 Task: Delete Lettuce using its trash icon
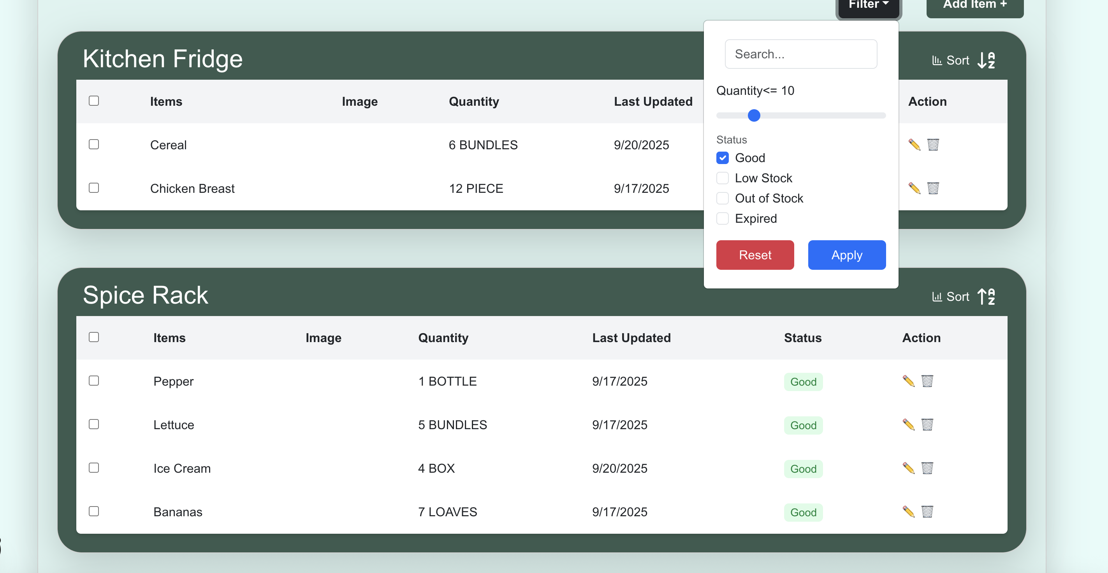point(927,425)
